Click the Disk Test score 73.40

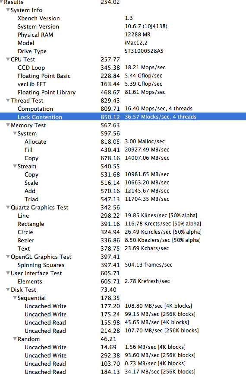point(108,290)
